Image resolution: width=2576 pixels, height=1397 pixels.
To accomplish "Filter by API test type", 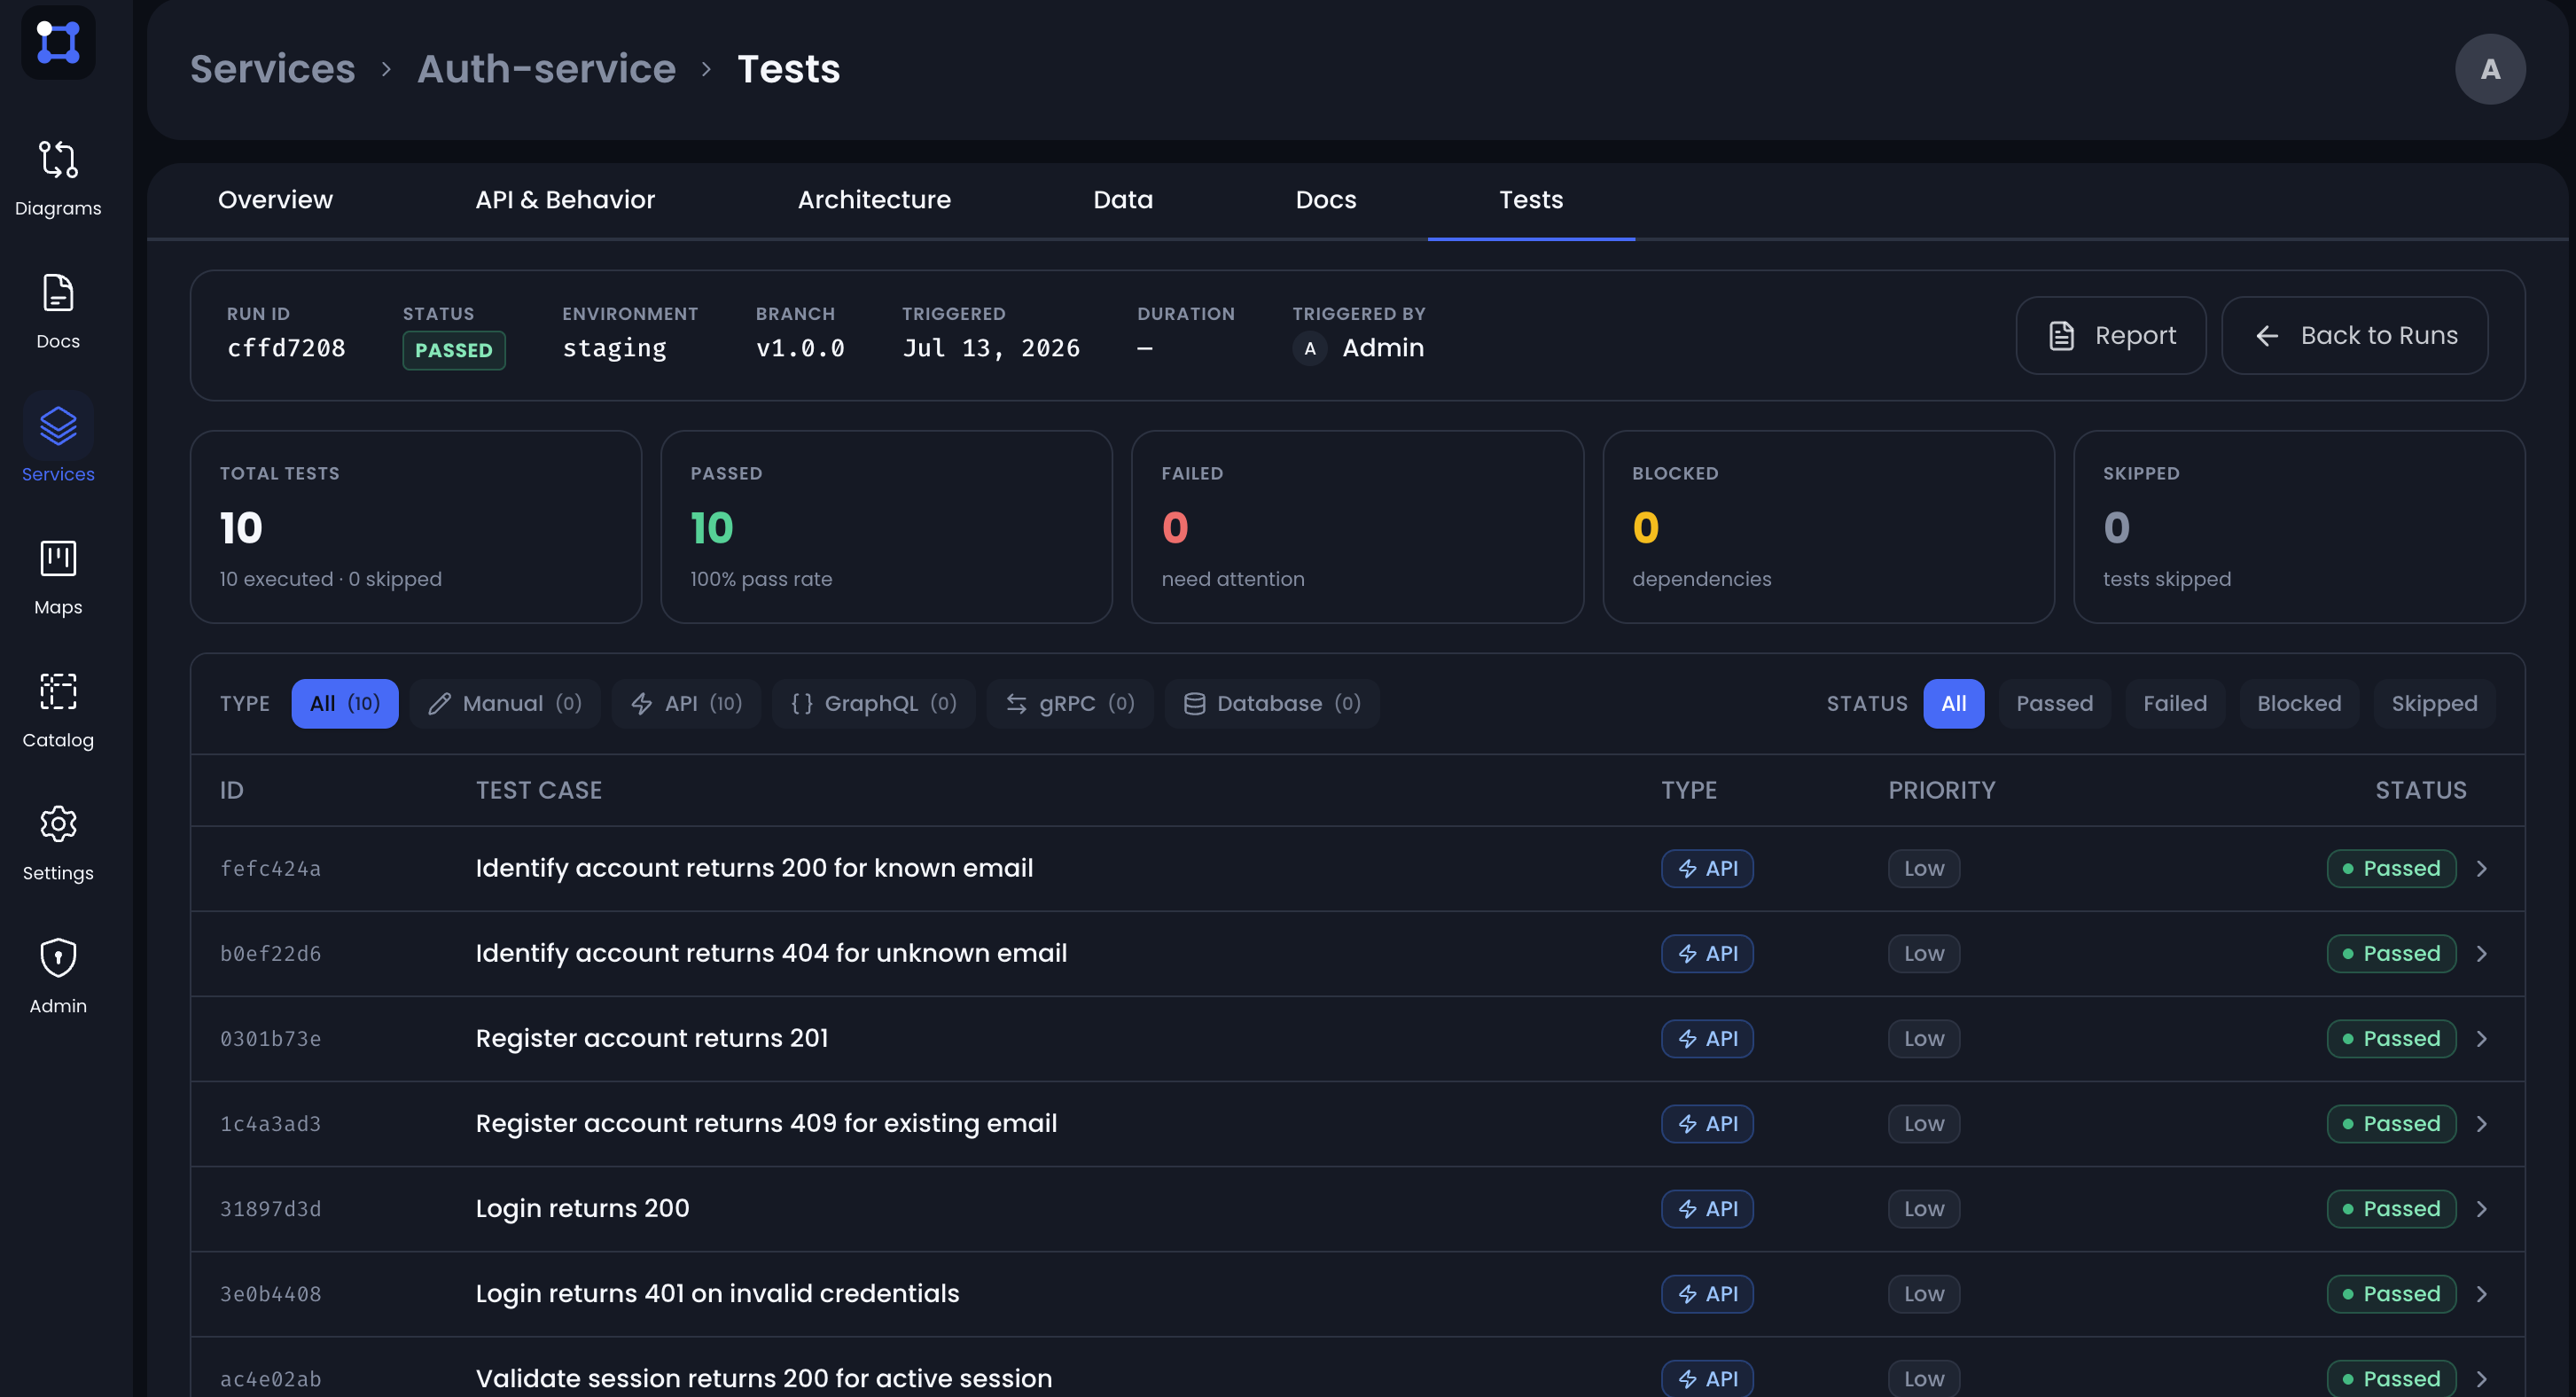I will point(686,704).
